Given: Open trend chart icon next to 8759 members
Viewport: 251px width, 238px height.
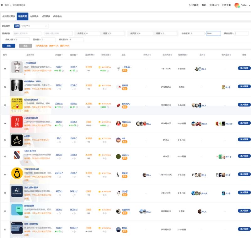Looking at the screenshot, I should click(76, 122).
